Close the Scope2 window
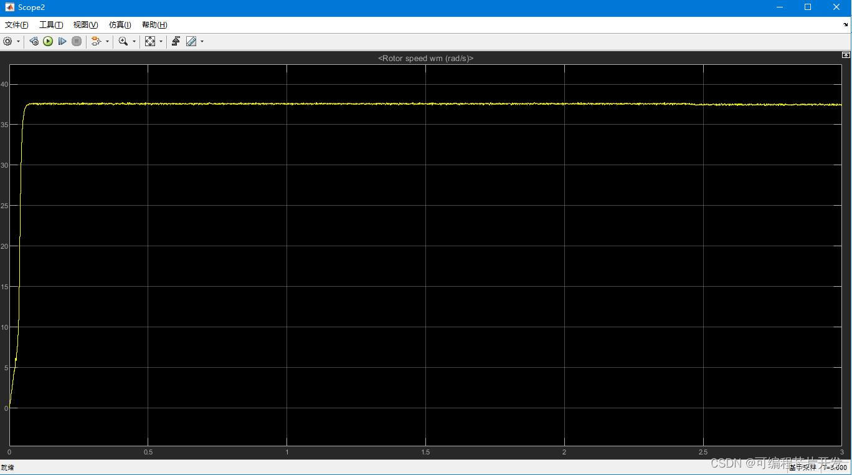The height and width of the screenshot is (475, 852). click(836, 7)
